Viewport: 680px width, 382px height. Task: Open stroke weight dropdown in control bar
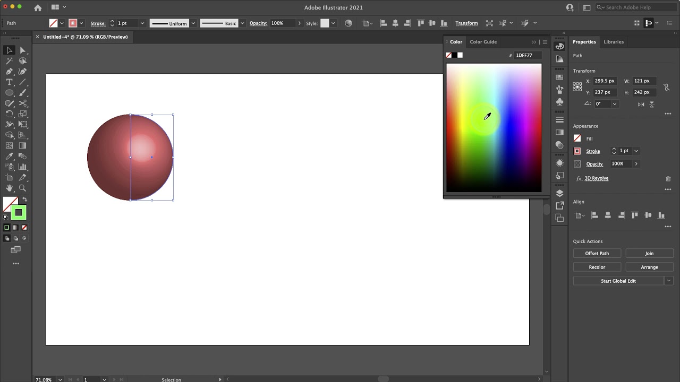[142, 23]
